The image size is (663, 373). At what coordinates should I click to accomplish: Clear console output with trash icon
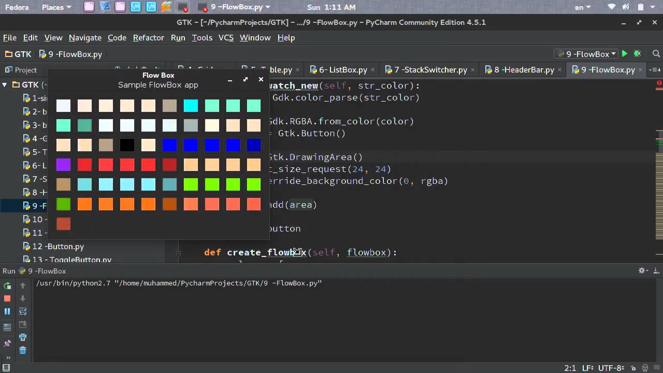(x=22, y=350)
